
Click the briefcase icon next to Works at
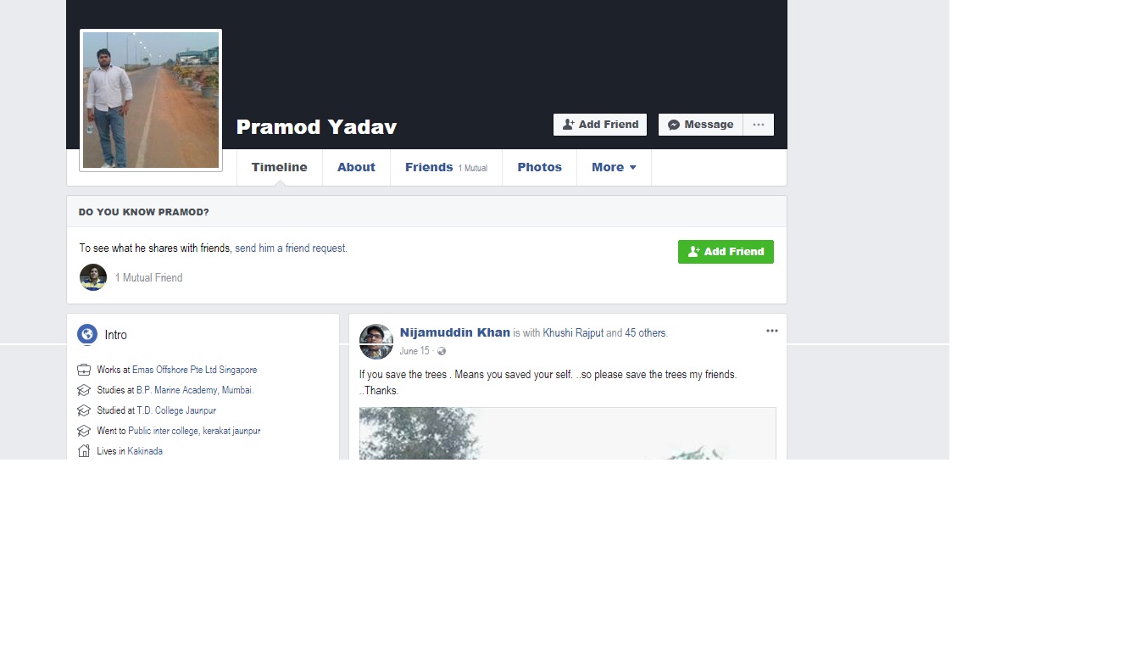[x=84, y=370]
